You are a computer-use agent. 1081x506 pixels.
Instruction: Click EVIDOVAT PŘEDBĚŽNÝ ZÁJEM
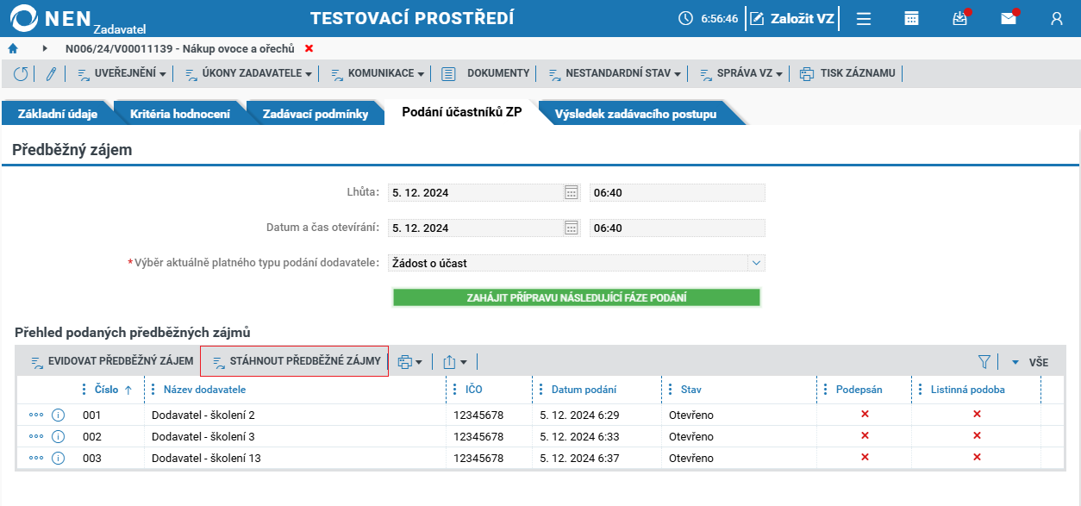(x=112, y=362)
